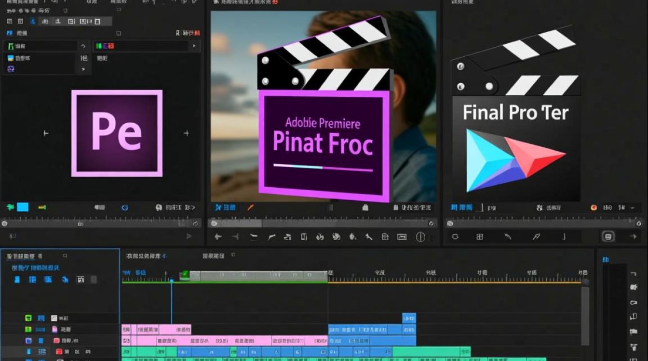The image size is (648, 361).
Task: Click the highlighted rounded button in right monitor toolbar
Action: click(608, 236)
